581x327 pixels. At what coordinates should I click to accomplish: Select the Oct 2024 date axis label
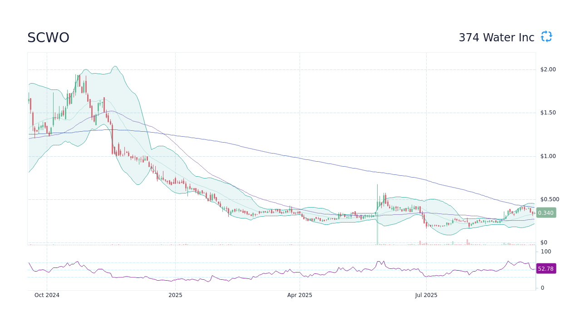(47, 295)
